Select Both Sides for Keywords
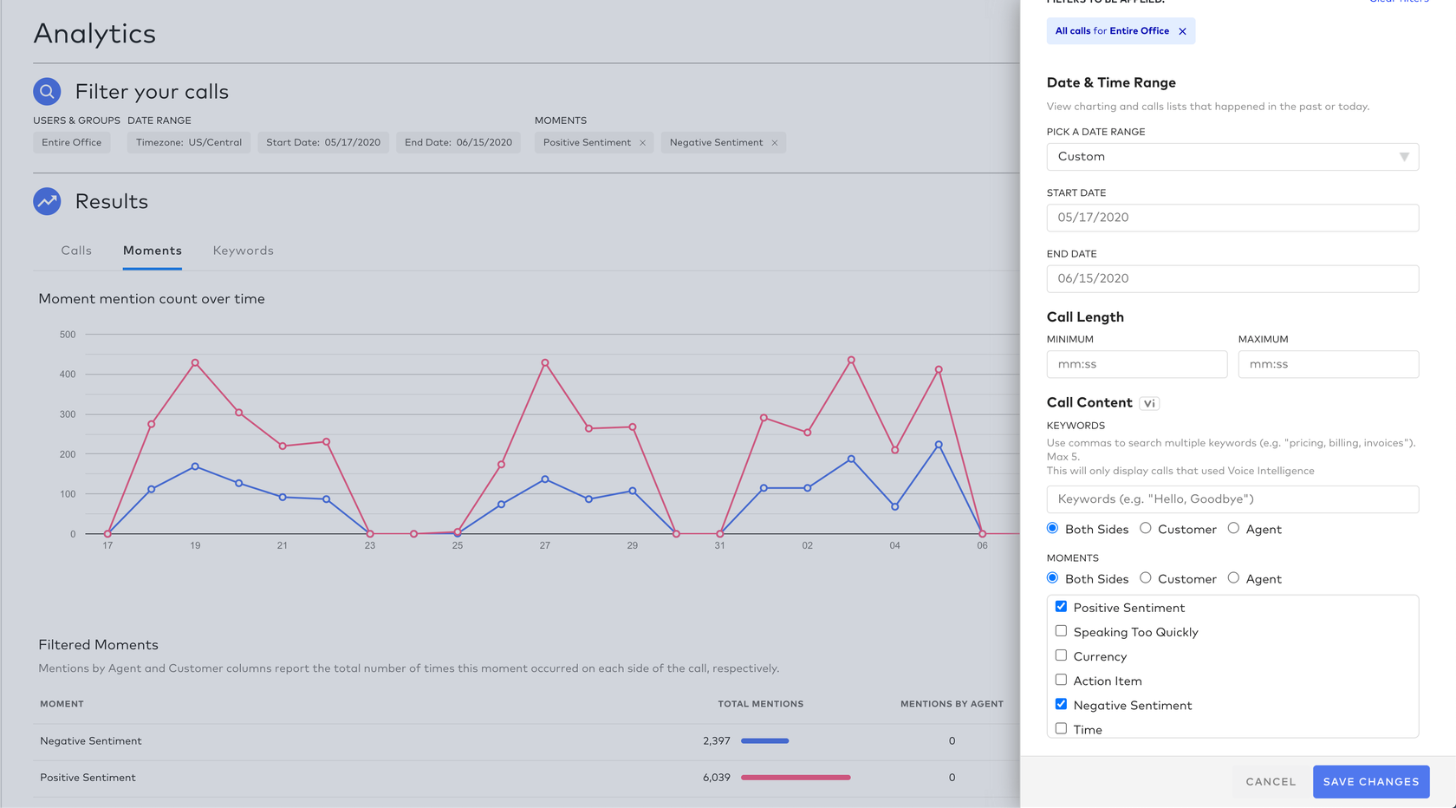1456x808 pixels. tap(1053, 528)
